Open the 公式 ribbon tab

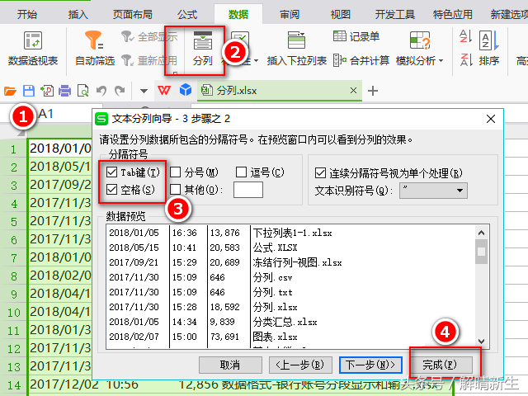pos(187,14)
